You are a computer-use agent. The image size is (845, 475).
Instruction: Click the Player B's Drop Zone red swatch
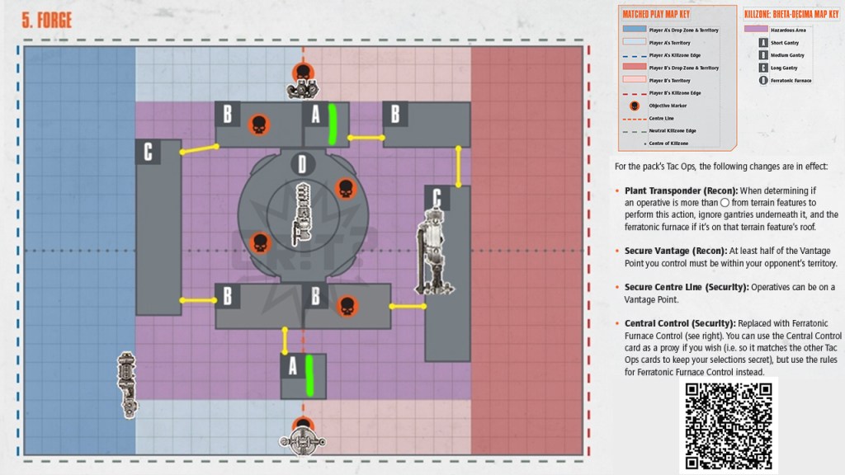click(x=633, y=68)
